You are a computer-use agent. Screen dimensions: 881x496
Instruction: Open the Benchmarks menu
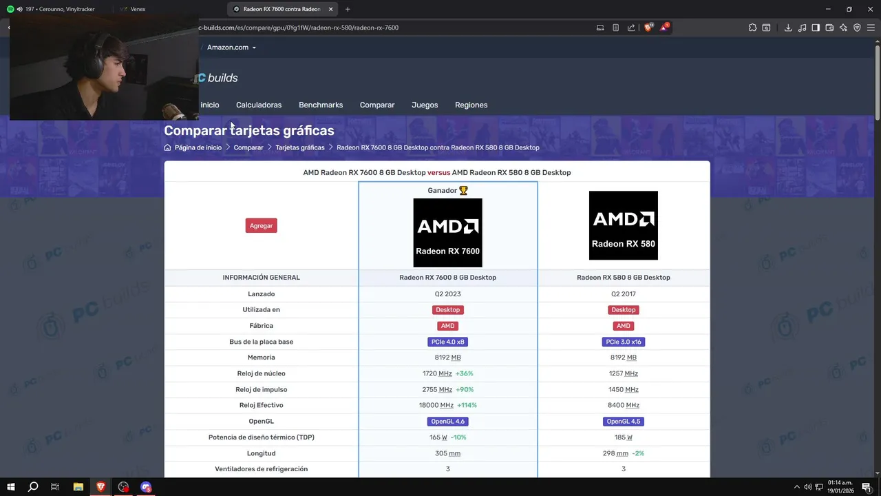tap(321, 105)
